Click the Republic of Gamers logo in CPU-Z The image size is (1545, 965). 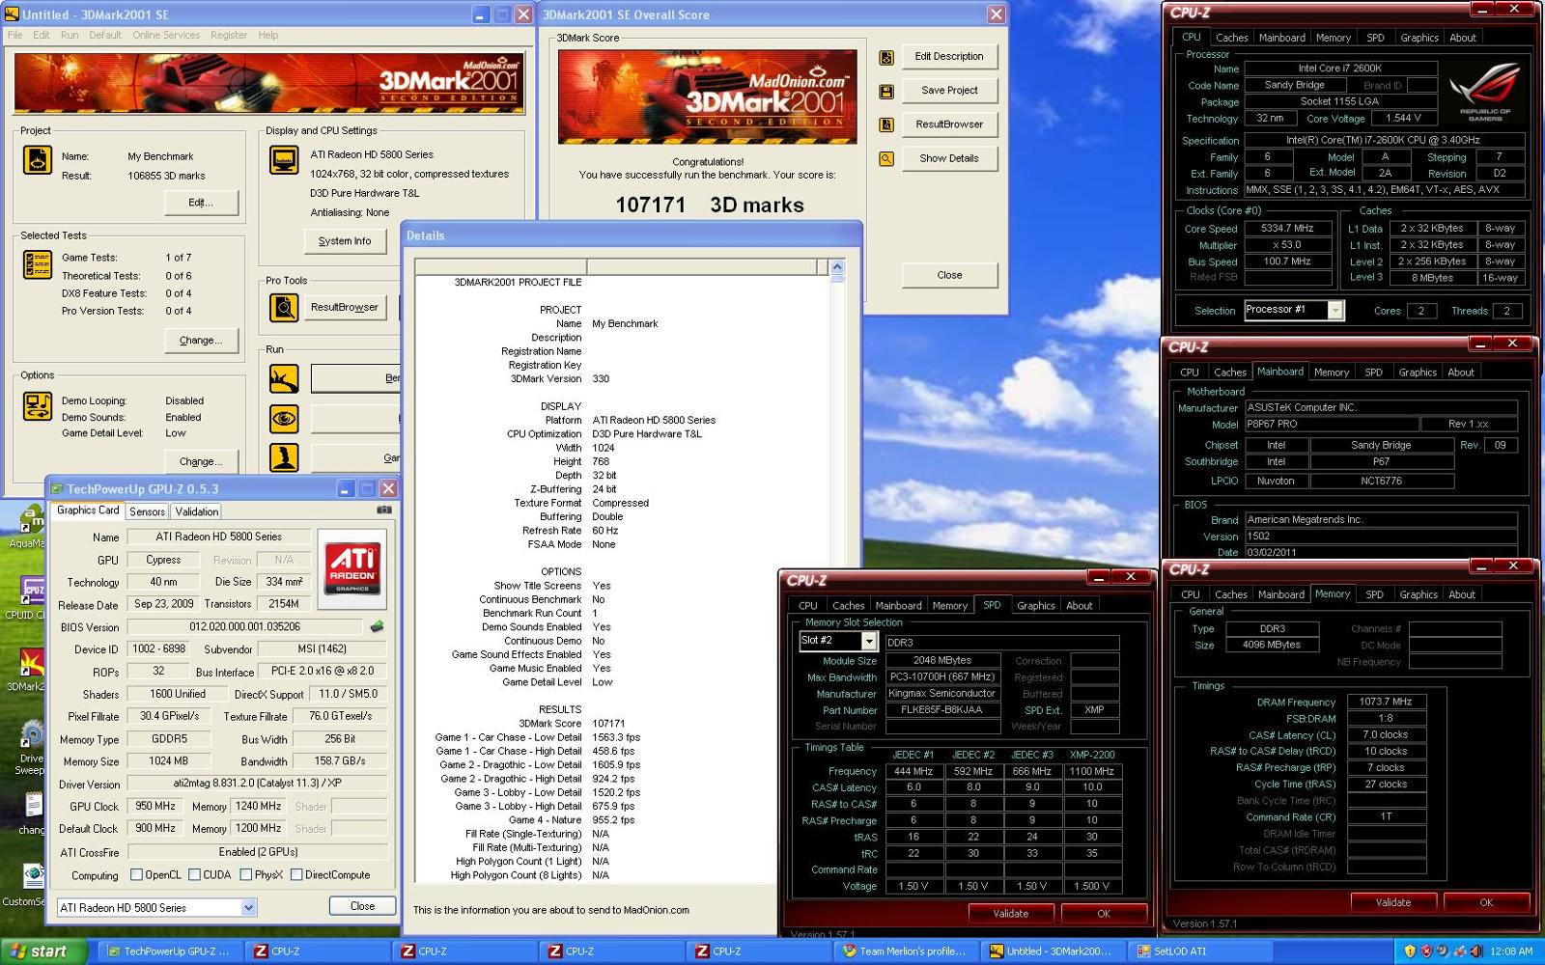1485,93
